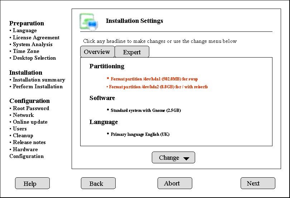The image size is (290, 198).
Task: Click the Preparation section heading
Action: (26, 23)
